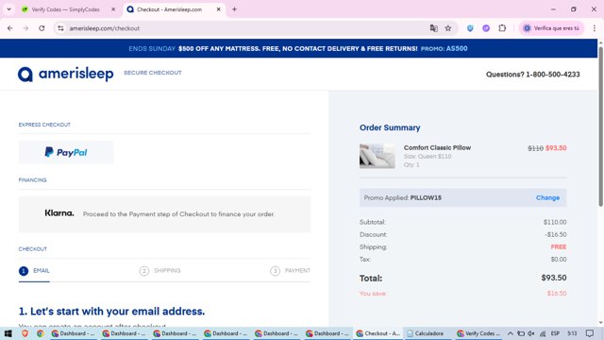This screenshot has height=340, width=604.
Task: Click the discount value -$16.50
Action: point(556,234)
